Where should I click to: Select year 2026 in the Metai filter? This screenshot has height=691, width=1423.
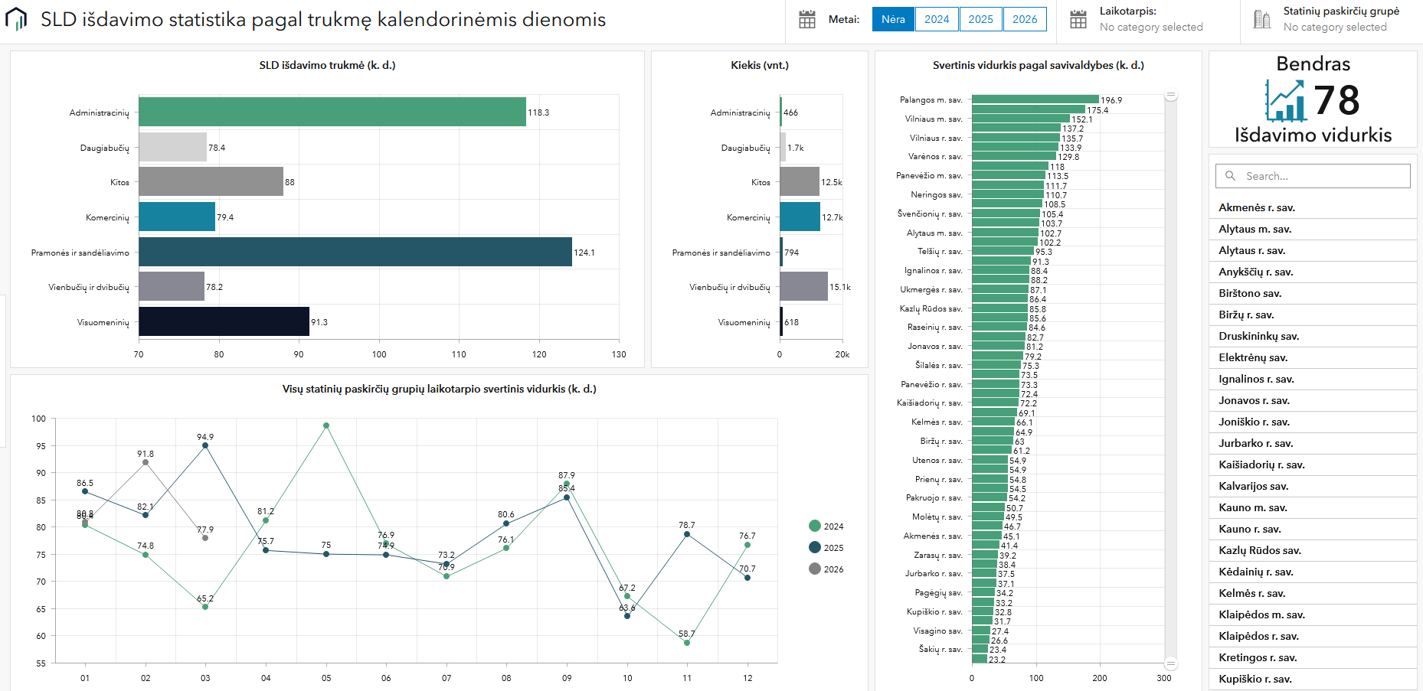(1025, 19)
